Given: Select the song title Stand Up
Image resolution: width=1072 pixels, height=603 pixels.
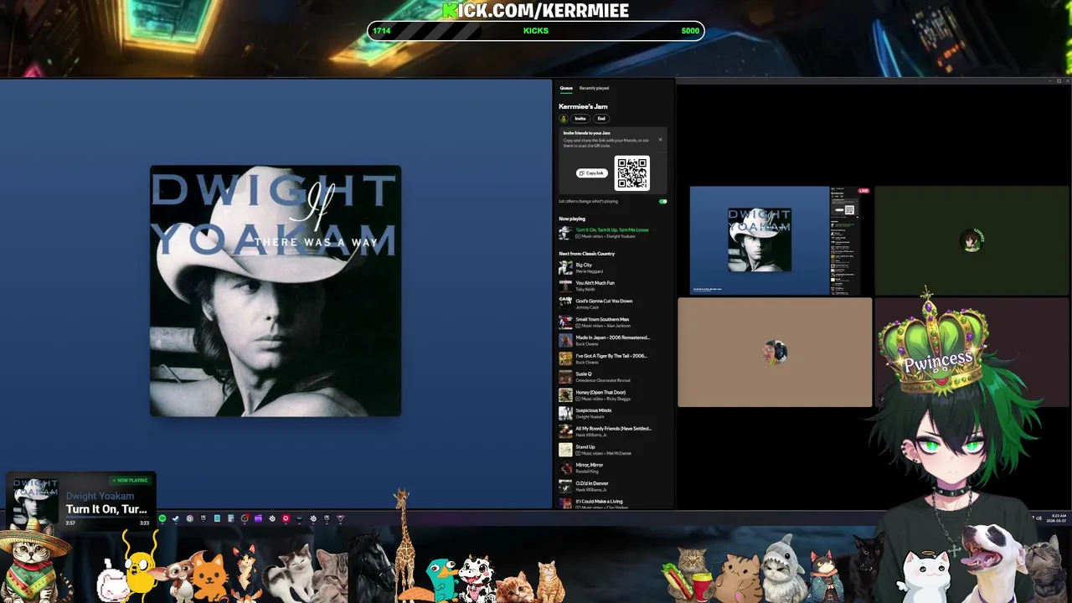Looking at the screenshot, I should (585, 446).
